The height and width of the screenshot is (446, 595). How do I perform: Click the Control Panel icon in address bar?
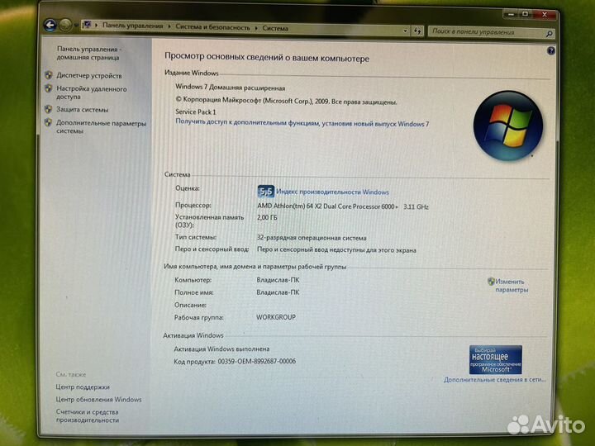point(88,25)
